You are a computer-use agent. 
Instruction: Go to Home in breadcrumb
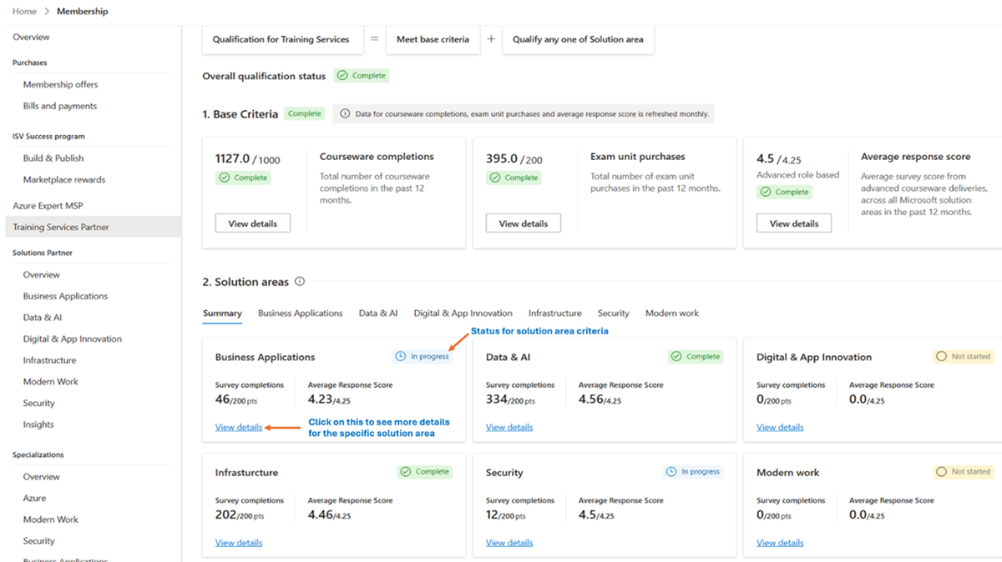[x=24, y=12]
